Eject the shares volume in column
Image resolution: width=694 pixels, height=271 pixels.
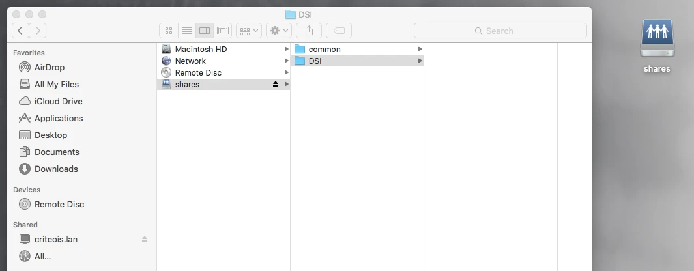(275, 84)
